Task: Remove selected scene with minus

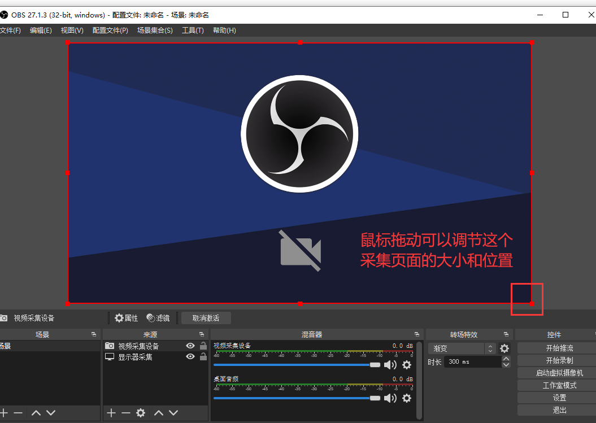Action: pos(18,413)
